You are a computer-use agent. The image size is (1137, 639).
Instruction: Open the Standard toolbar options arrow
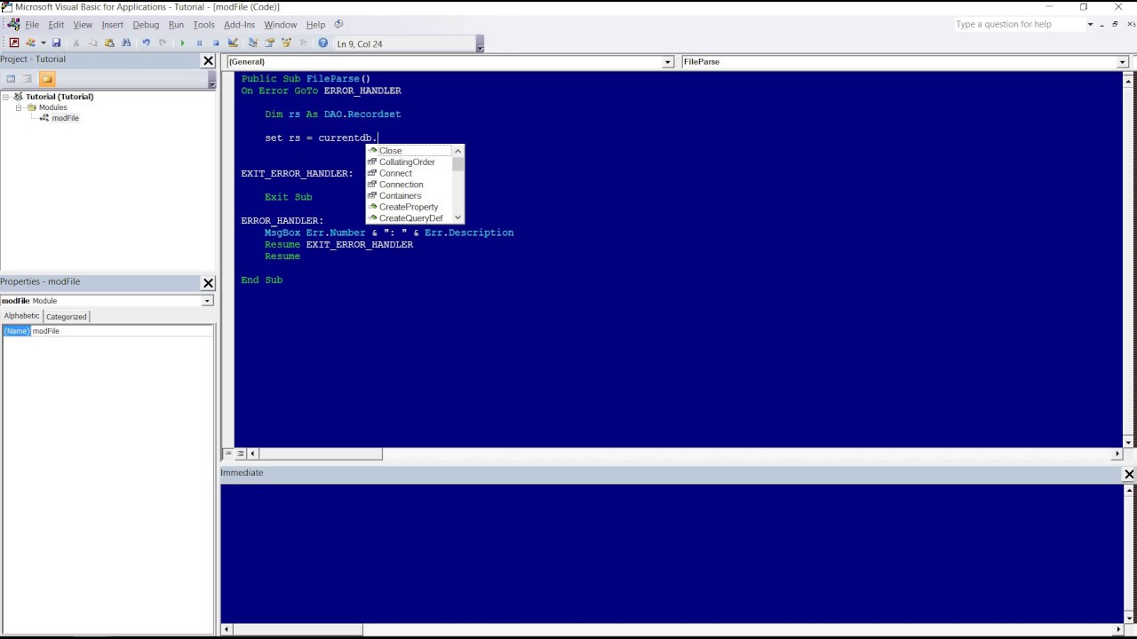tap(480, 43)
